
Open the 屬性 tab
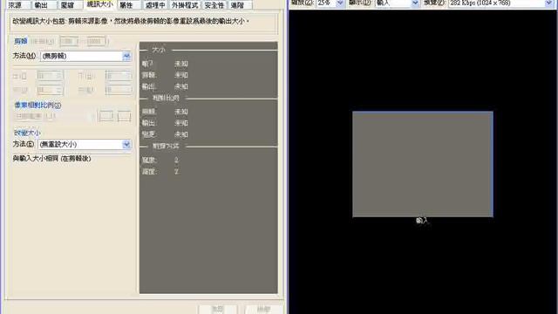pyautogui.click(x=129, y=4)
